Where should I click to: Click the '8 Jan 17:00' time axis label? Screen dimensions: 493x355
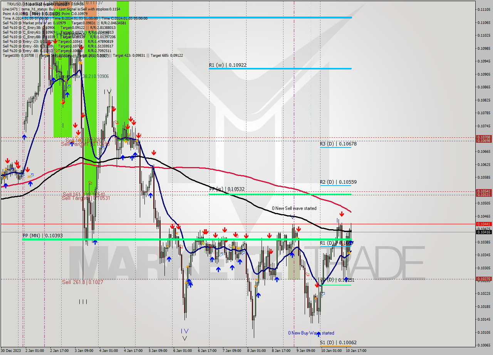click(x=281, y=351)
